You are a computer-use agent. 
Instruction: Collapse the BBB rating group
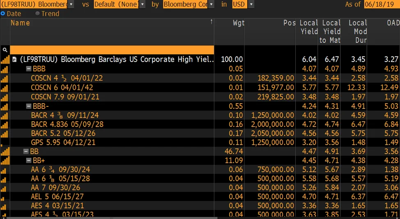point(29,69)
